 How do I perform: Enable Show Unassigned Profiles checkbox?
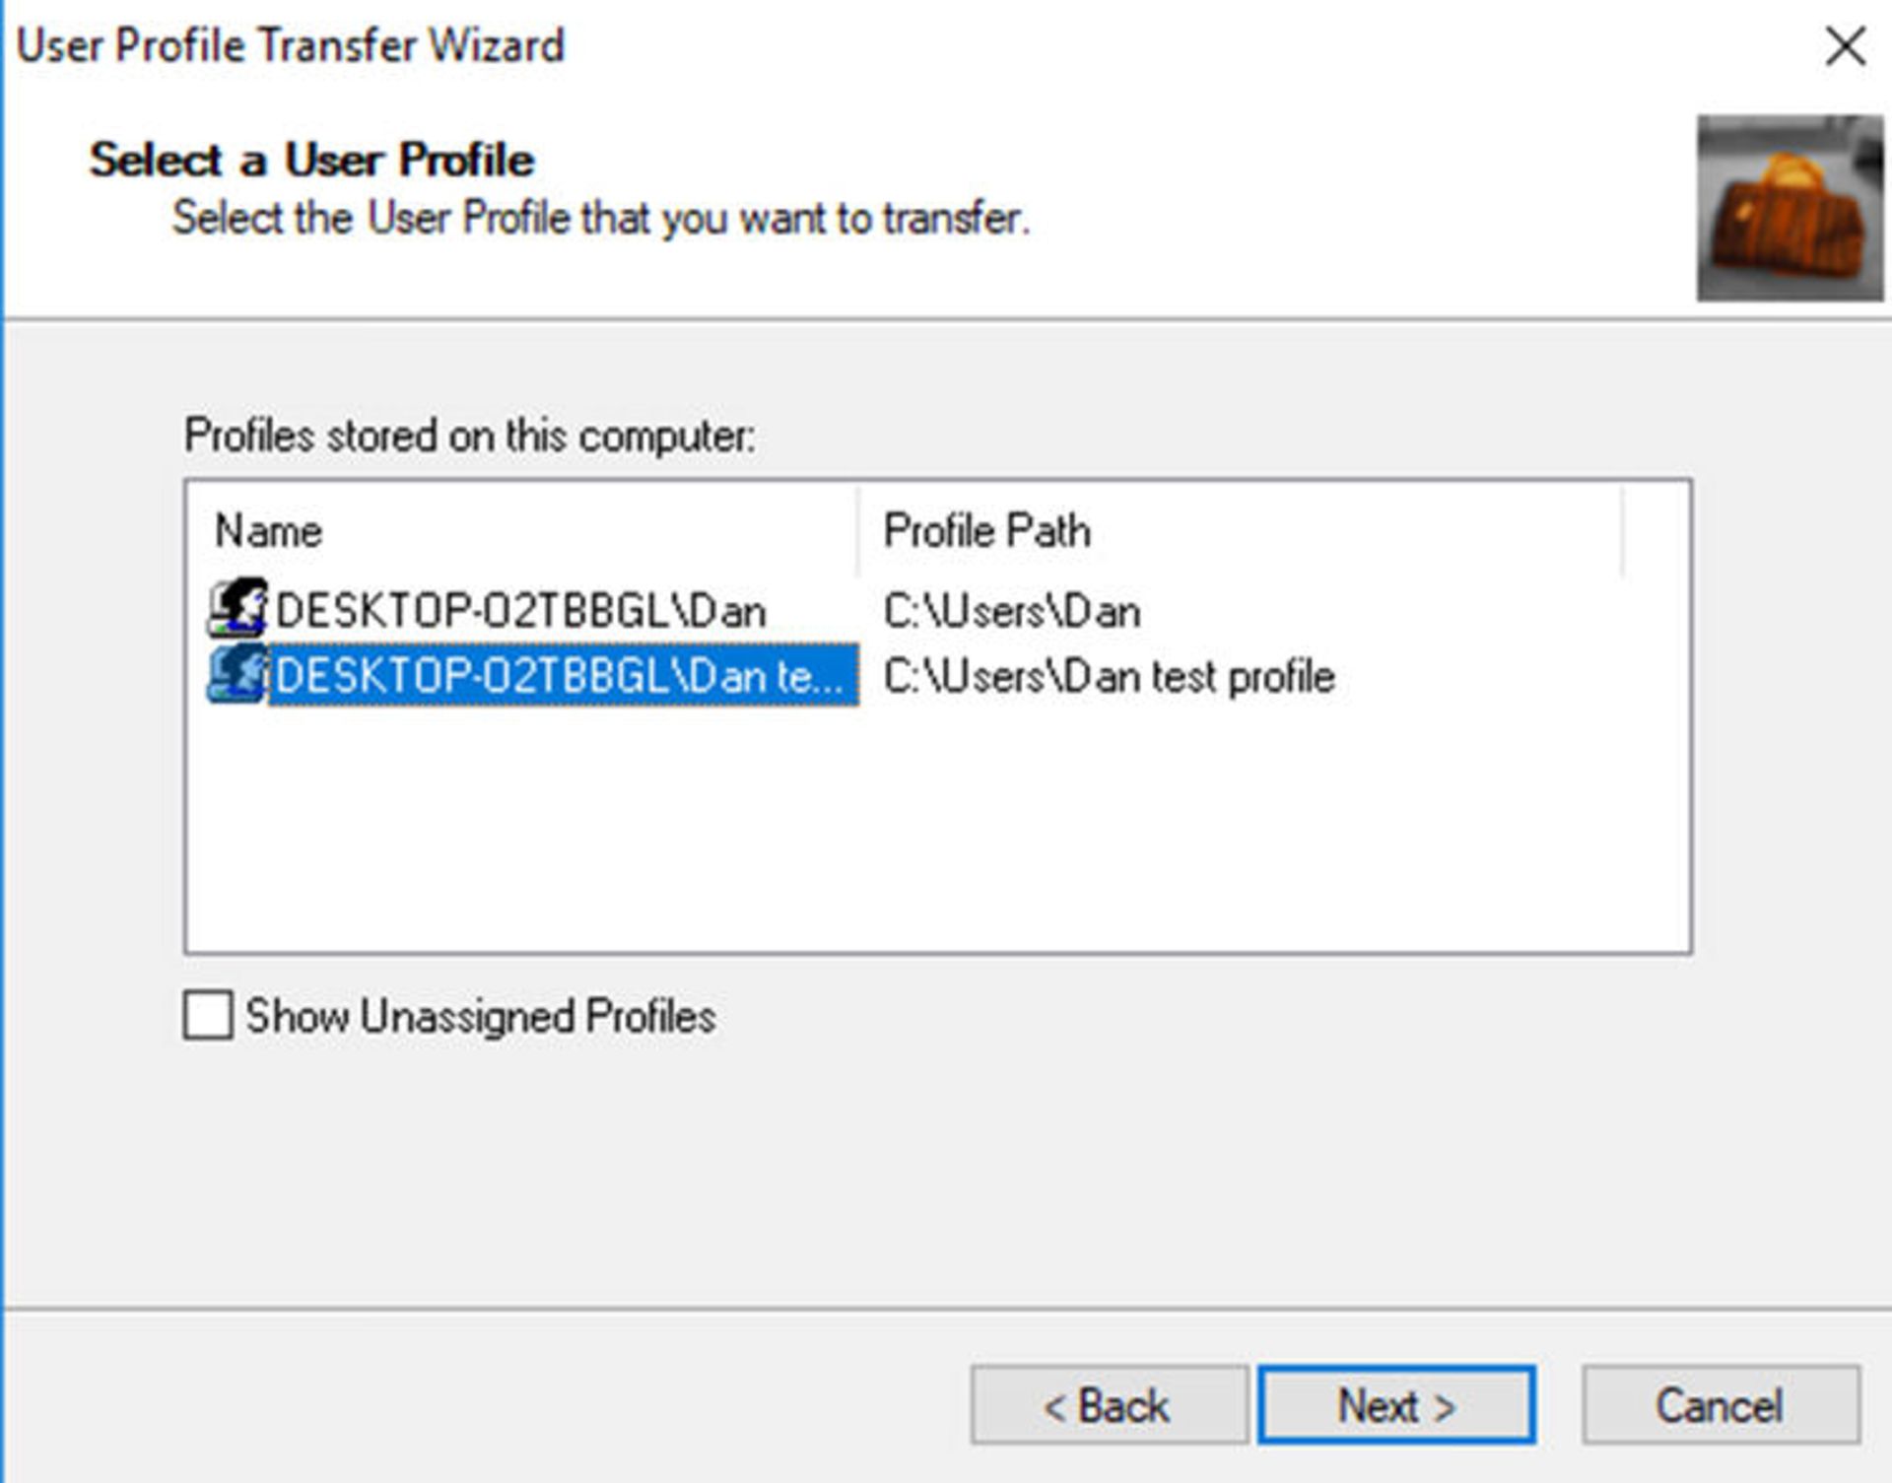point(208,1015)
